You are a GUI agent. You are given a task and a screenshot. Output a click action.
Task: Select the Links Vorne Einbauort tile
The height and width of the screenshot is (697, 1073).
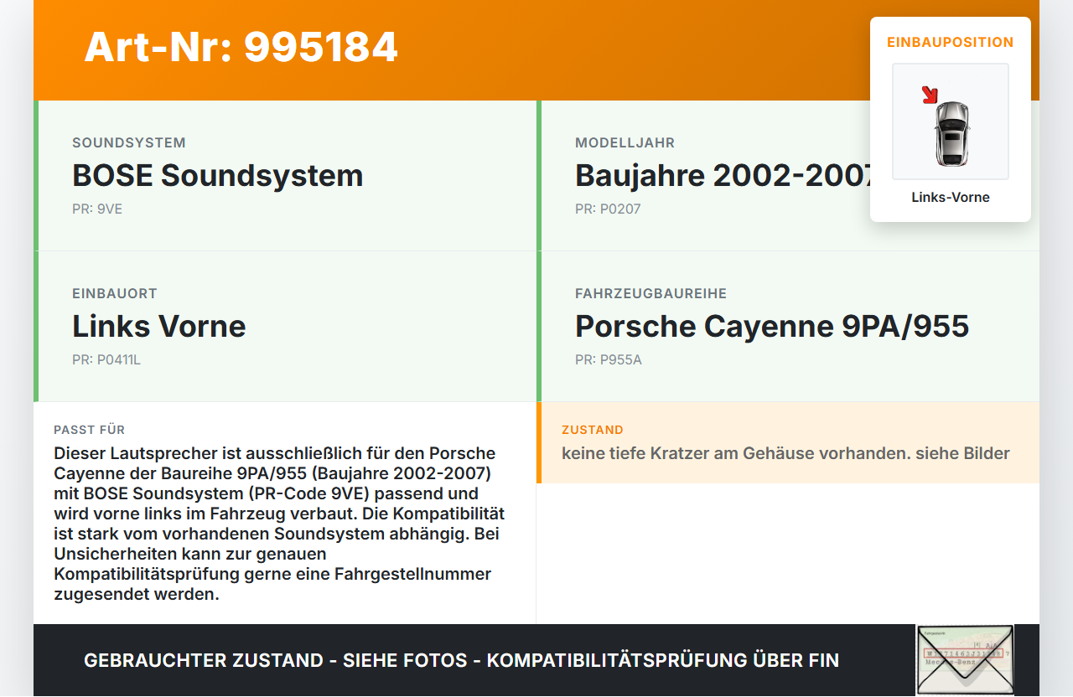coord(285,327)
